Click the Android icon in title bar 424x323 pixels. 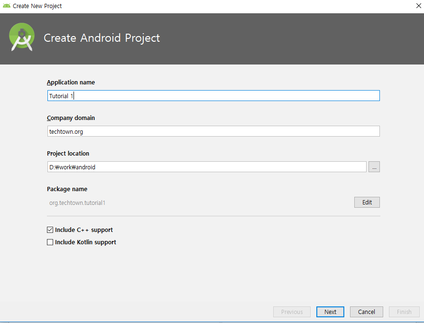7,6
